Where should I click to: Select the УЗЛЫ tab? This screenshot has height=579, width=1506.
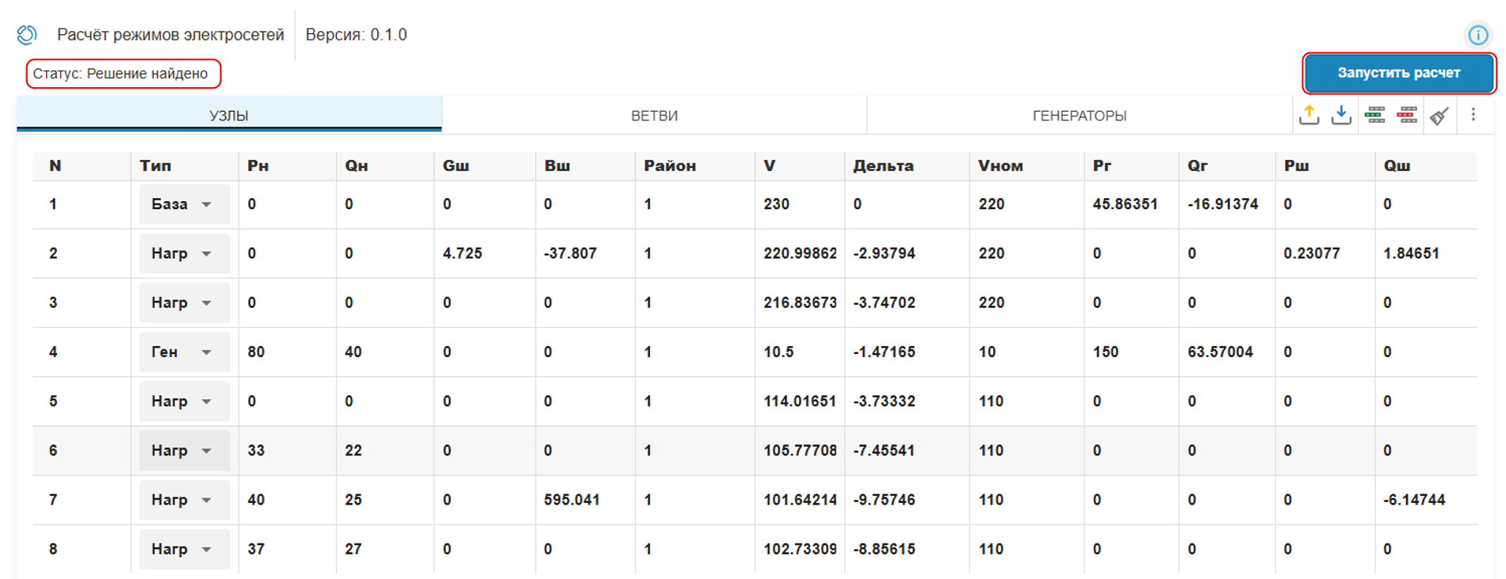coord(228,116)
